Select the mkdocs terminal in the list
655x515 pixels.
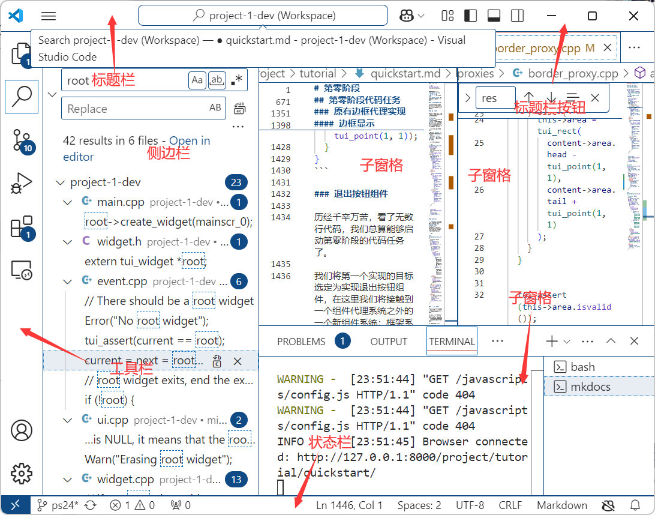(599, 387)
